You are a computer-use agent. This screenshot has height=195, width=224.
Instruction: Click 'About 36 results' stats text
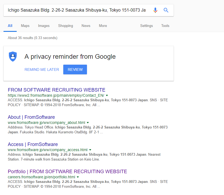(33, 38)
